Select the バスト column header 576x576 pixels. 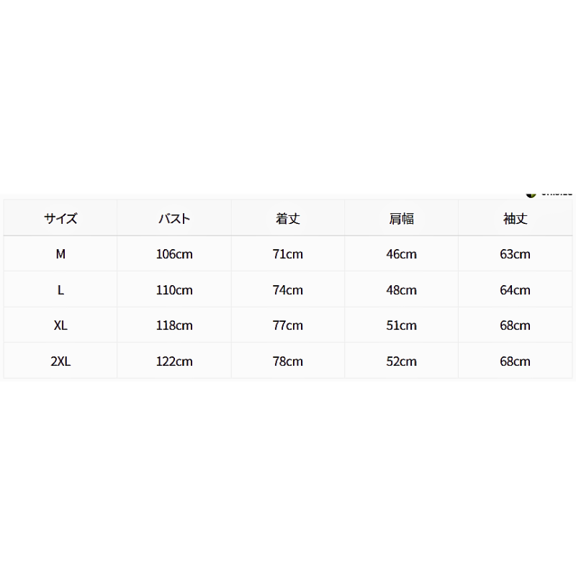coord(174,219)
